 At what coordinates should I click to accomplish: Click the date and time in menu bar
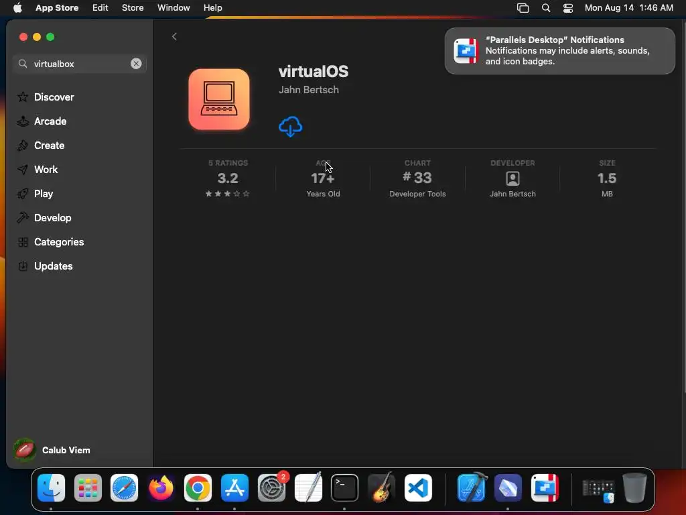(x=628, y=8)
